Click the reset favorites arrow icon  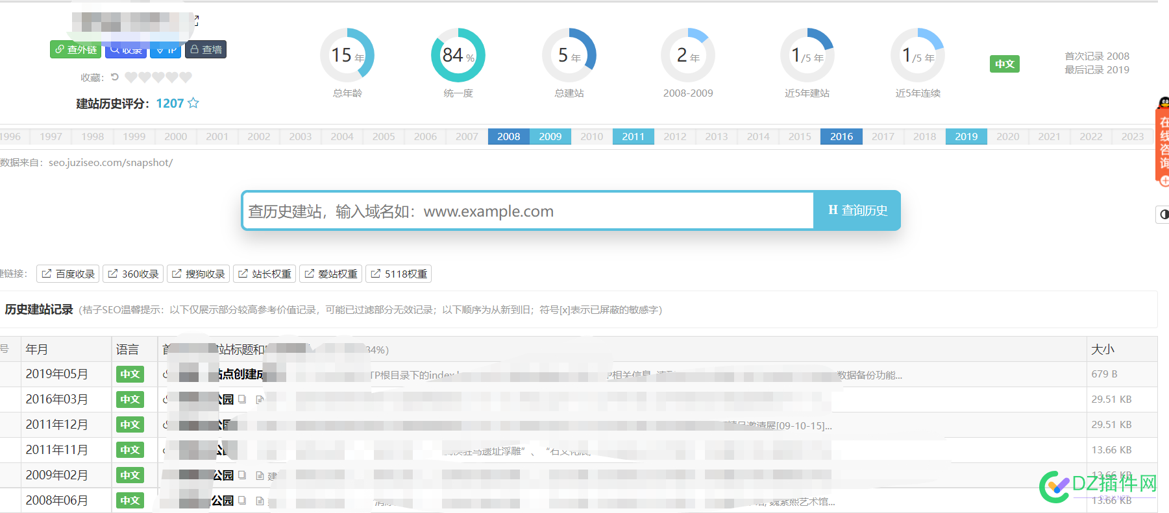(x=115, y=77)
